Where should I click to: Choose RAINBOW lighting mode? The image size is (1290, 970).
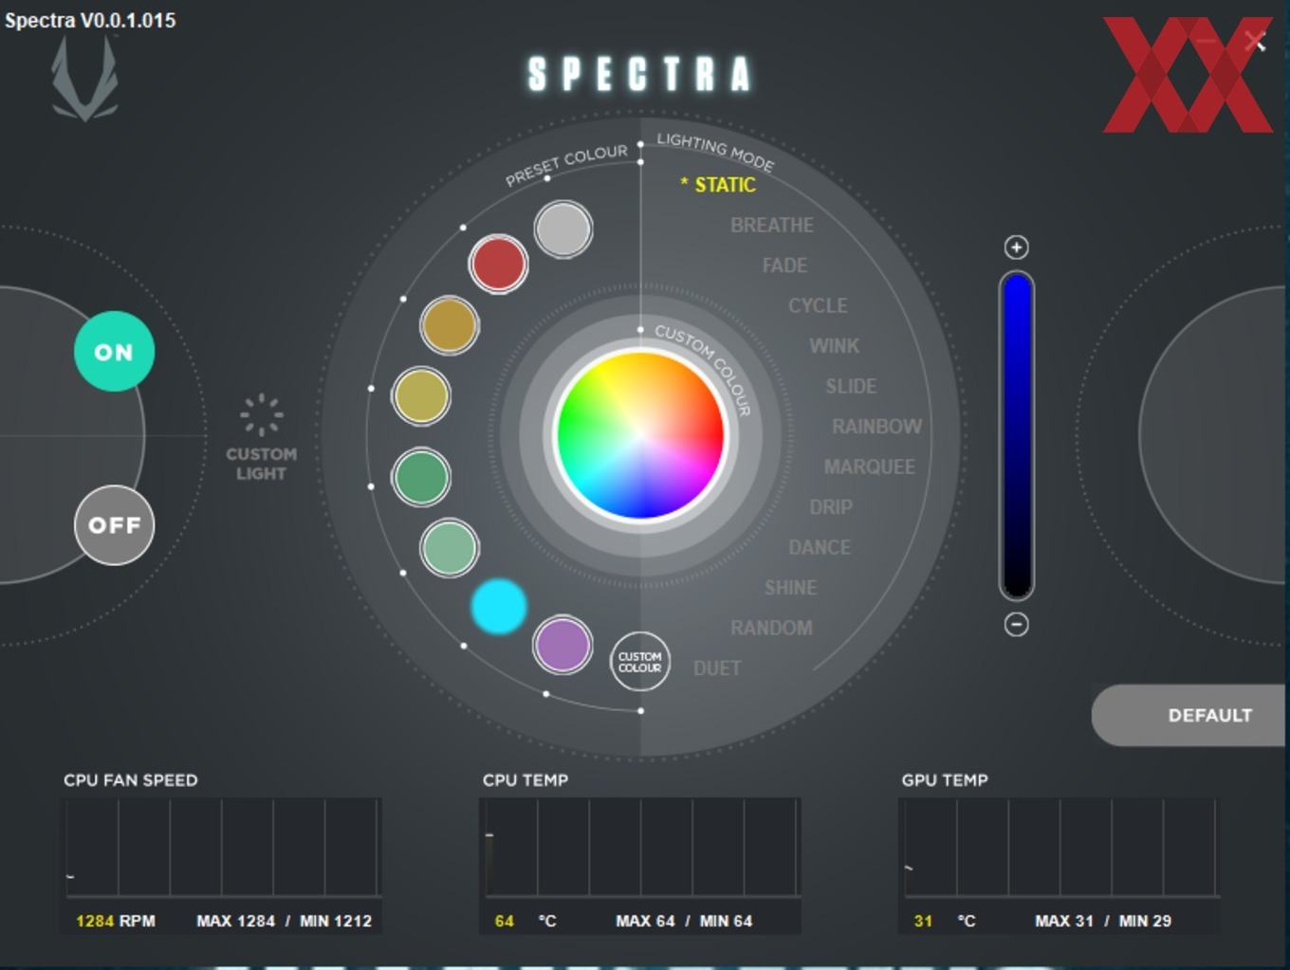coord(876,427)
